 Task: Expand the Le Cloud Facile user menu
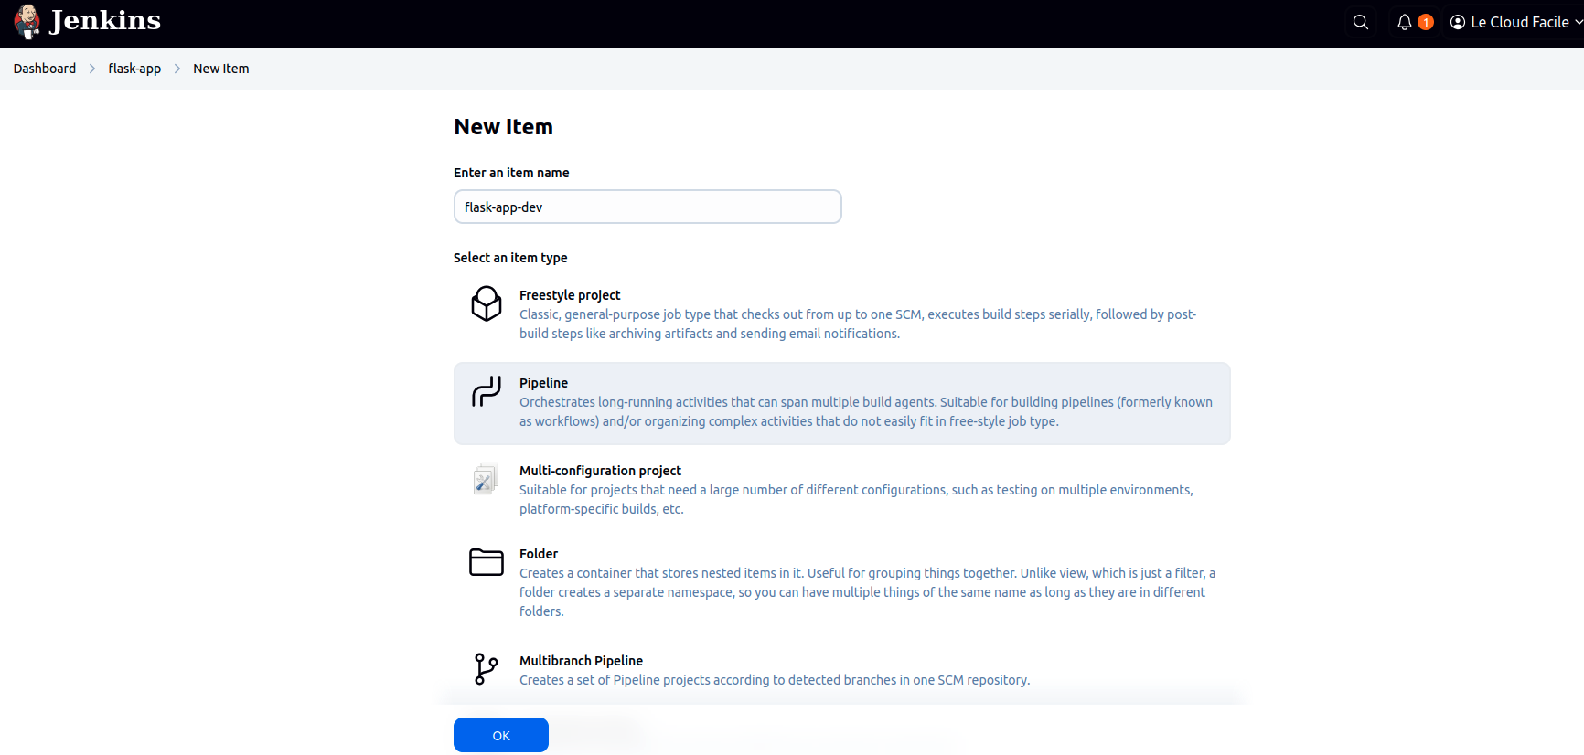click(1518, 22)
